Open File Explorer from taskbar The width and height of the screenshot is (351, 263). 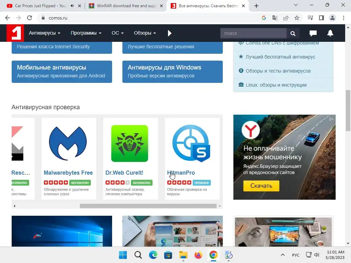pos(183,255)
